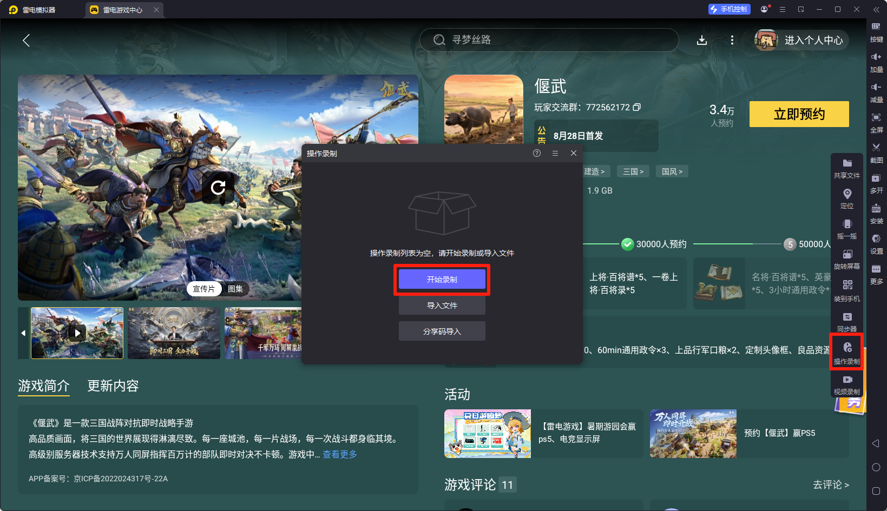Click the 操作录制 macro recorder icon
The height and width of the screenshot is (511, 887).
pyautogui.click(x=847, y=353)
